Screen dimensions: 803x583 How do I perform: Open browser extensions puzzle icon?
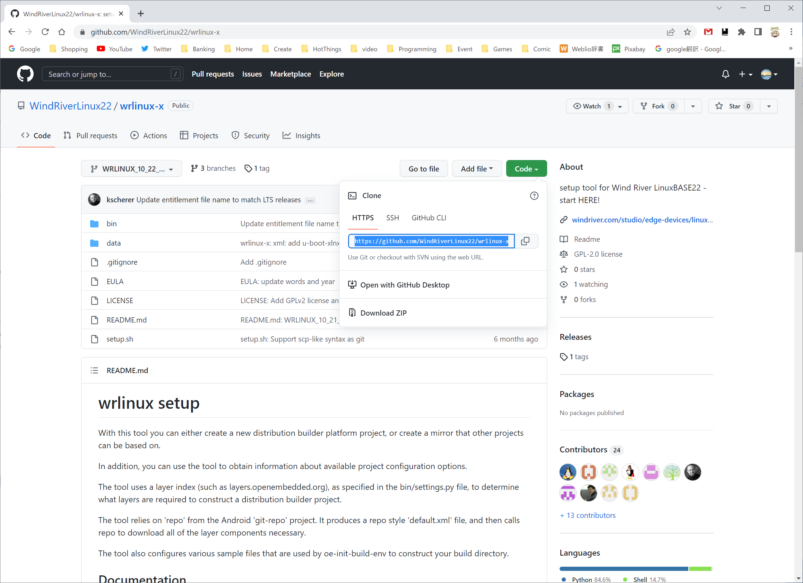pyautogui.click(x=741, y=32)
